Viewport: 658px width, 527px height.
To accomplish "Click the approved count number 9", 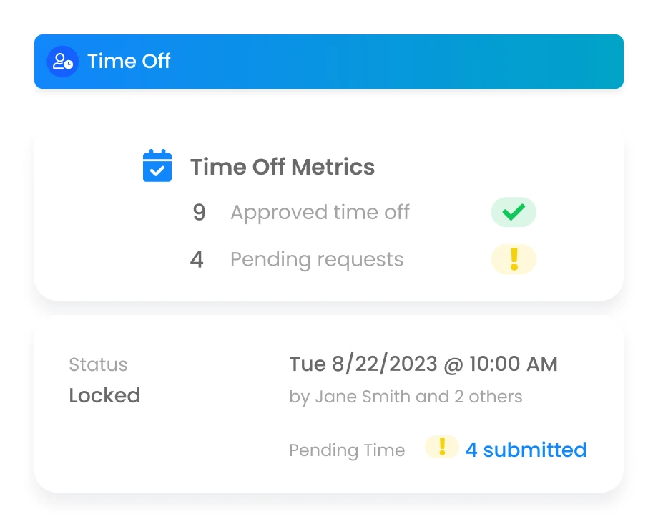I will pyautogui.click(x=199, y=212).
